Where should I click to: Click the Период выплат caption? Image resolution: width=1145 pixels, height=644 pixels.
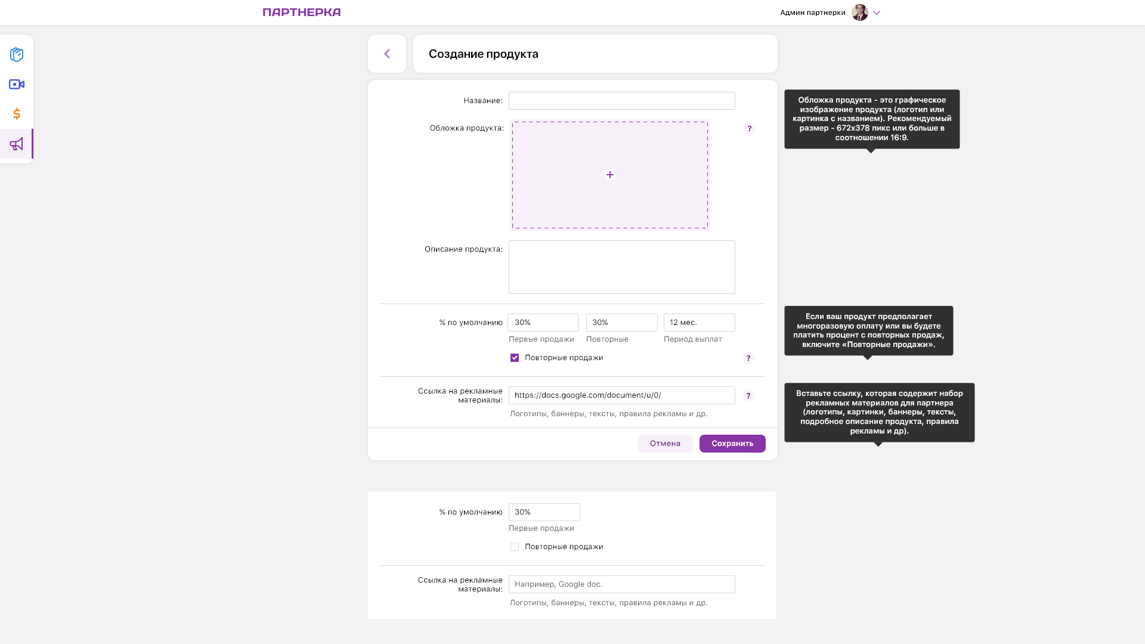692,339
